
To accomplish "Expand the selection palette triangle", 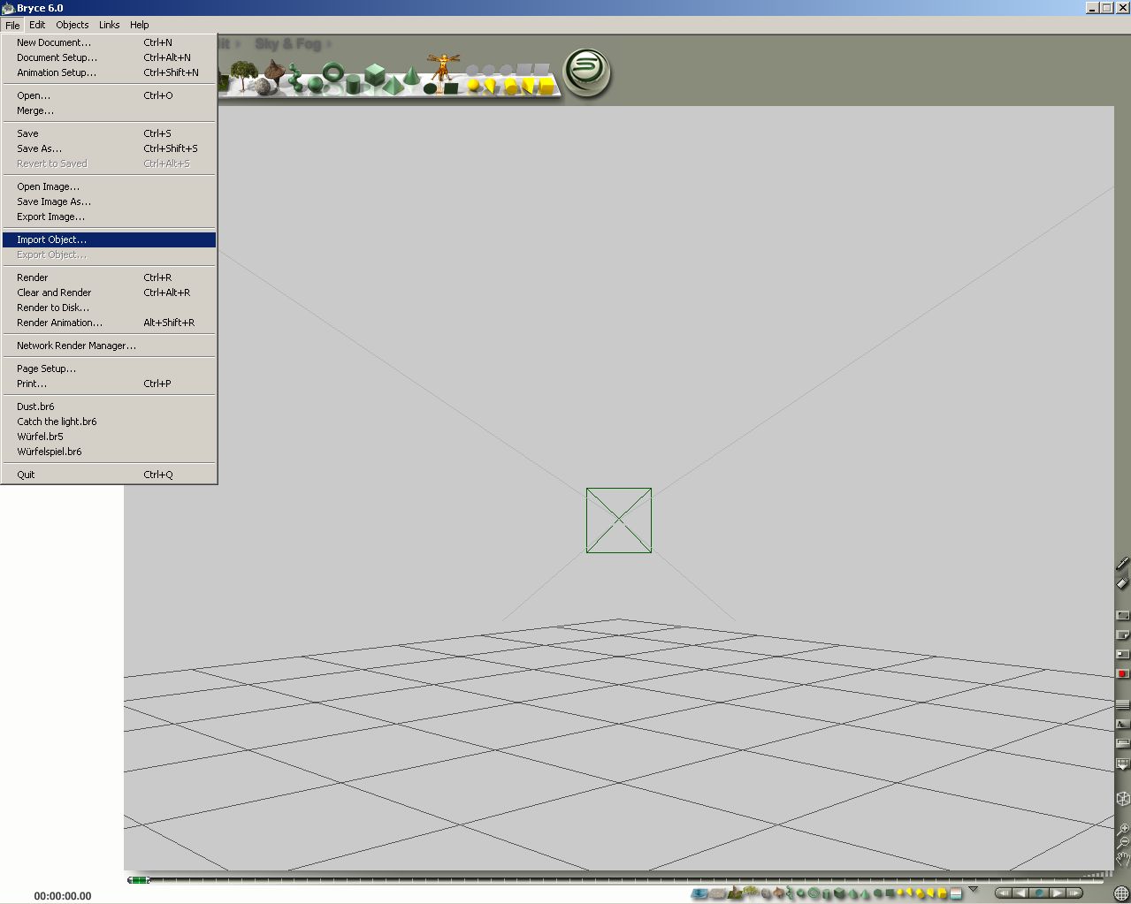I will pos(973,889).
